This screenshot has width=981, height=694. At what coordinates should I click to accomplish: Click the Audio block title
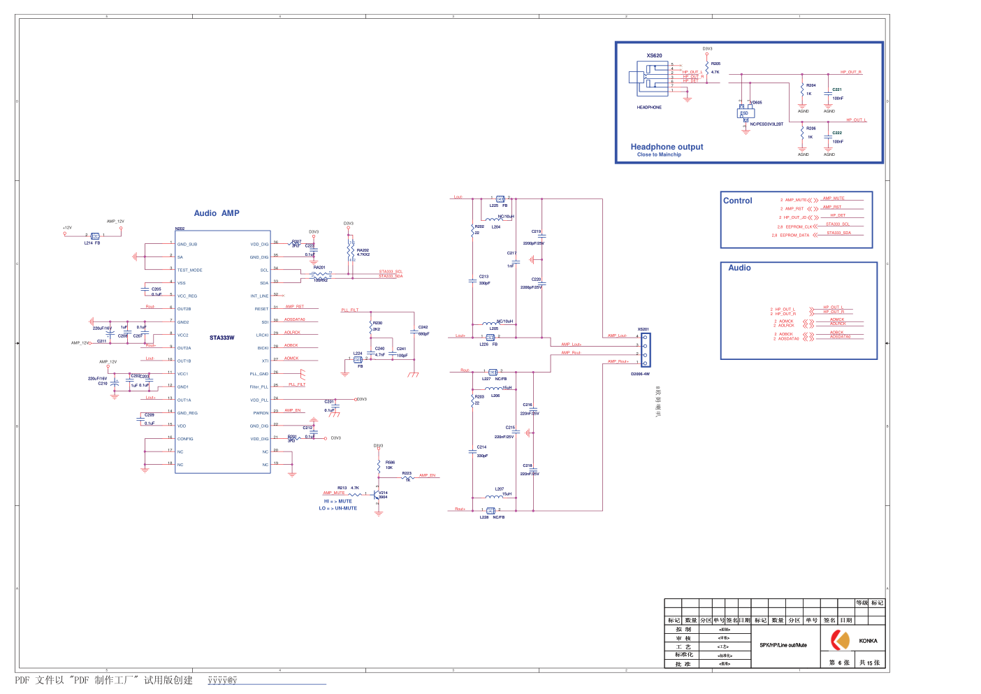point(739,268)
